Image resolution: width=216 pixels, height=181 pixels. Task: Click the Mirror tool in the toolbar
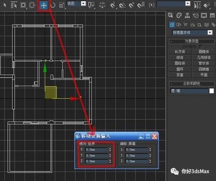[197, 5]
